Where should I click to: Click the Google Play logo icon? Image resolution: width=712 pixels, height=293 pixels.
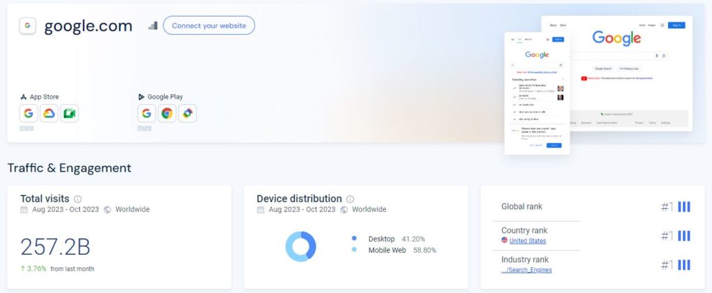point(141,97)
